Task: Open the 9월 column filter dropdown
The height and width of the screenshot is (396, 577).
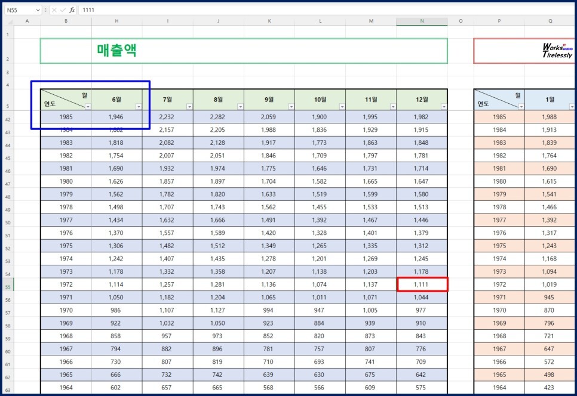Action: (x=291, y=107)
